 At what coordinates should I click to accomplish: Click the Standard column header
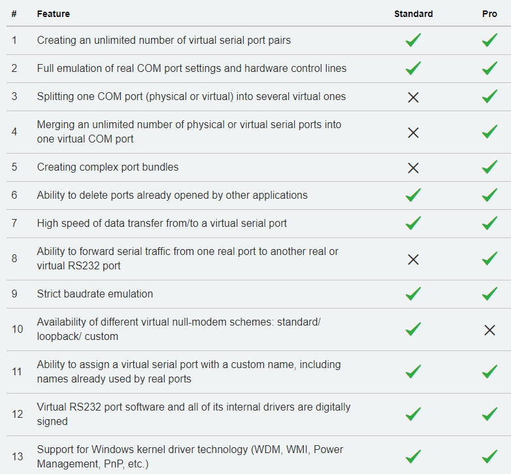click(x=413, y=14)
